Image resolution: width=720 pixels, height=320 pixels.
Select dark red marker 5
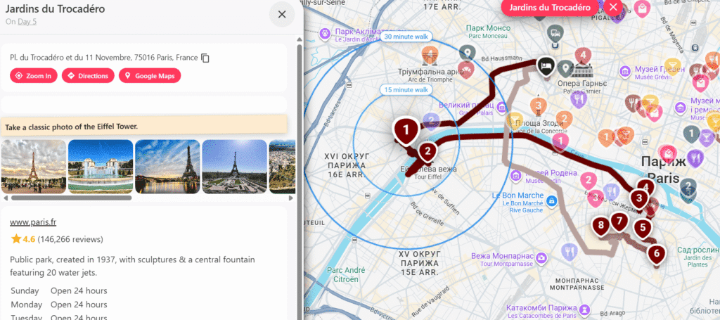pyautogui.click(x=643, y=226)
